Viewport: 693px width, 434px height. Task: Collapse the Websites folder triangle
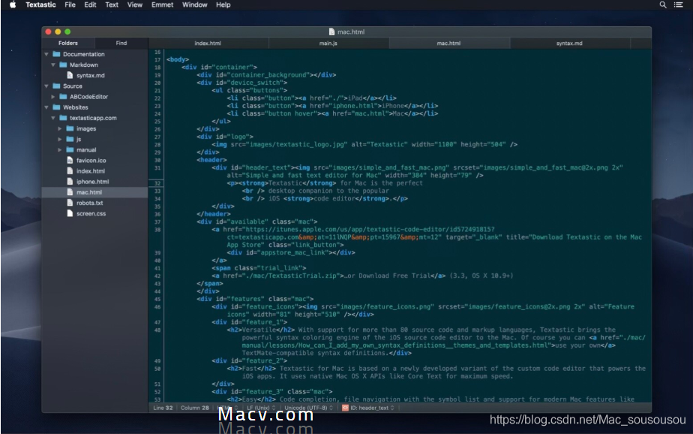point(46,107)
